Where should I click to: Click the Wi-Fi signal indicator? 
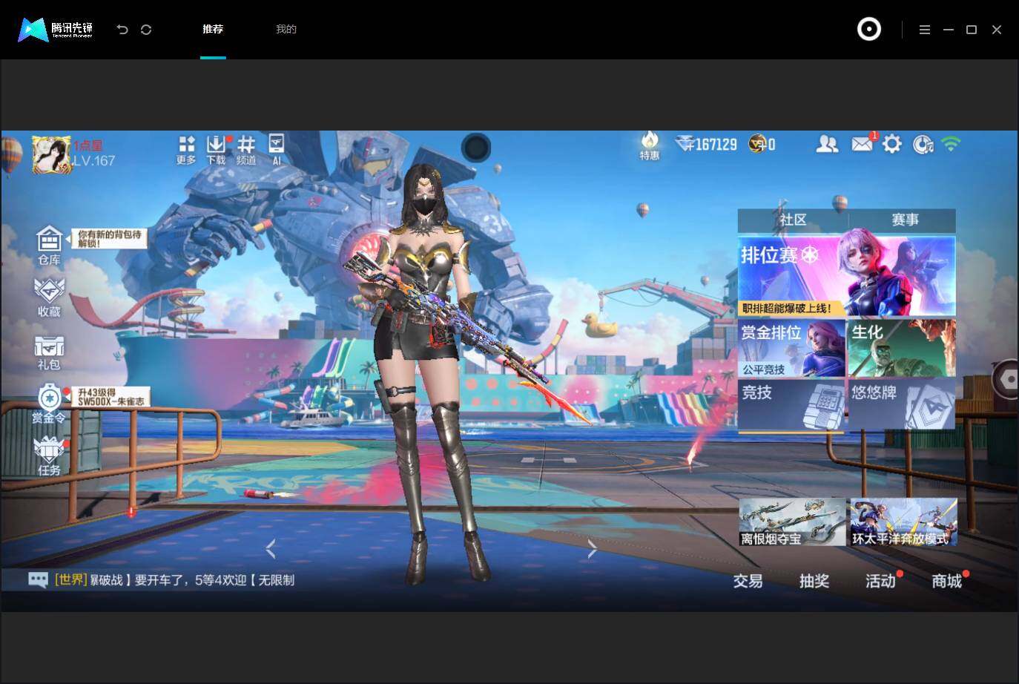[951, 144]
